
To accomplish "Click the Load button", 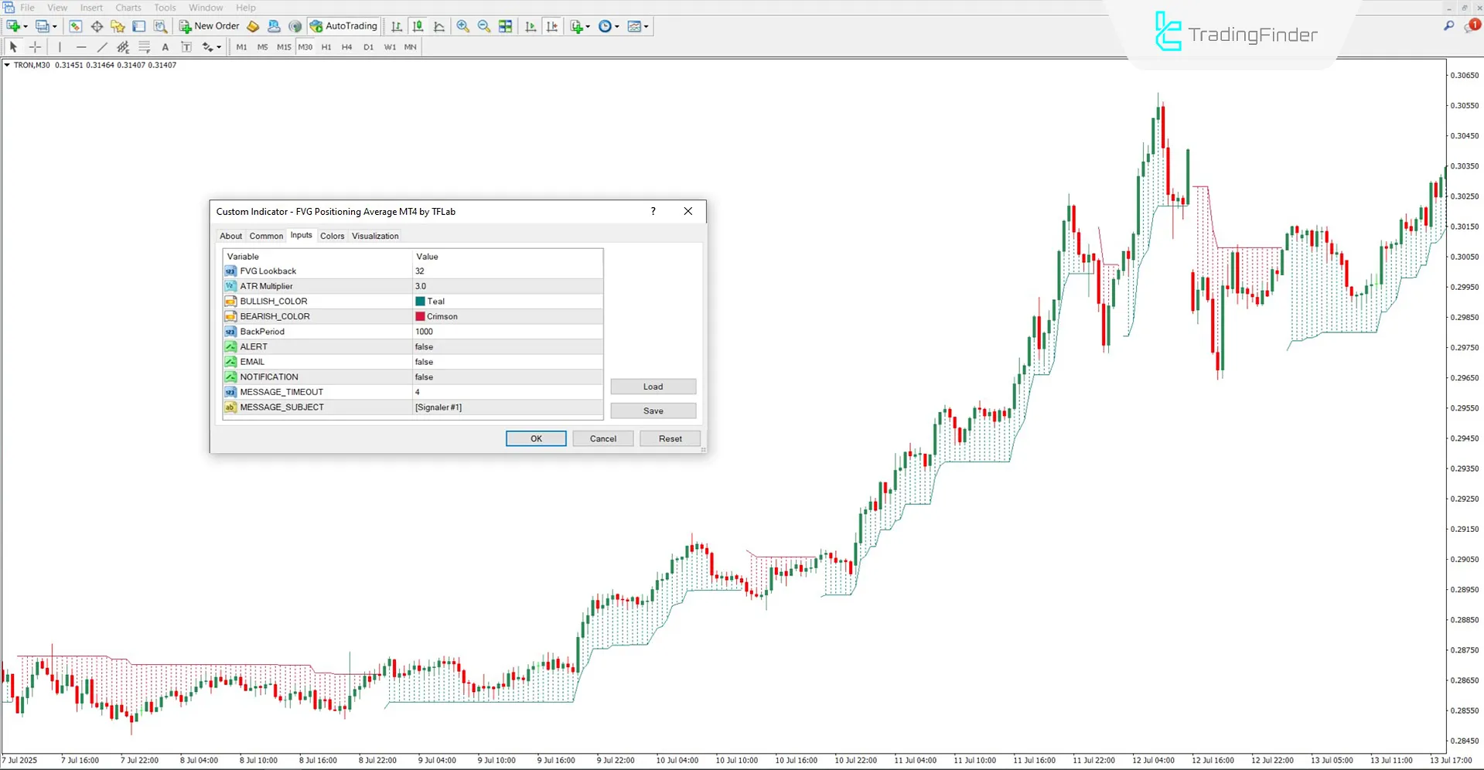I will (x=652, y=386).
